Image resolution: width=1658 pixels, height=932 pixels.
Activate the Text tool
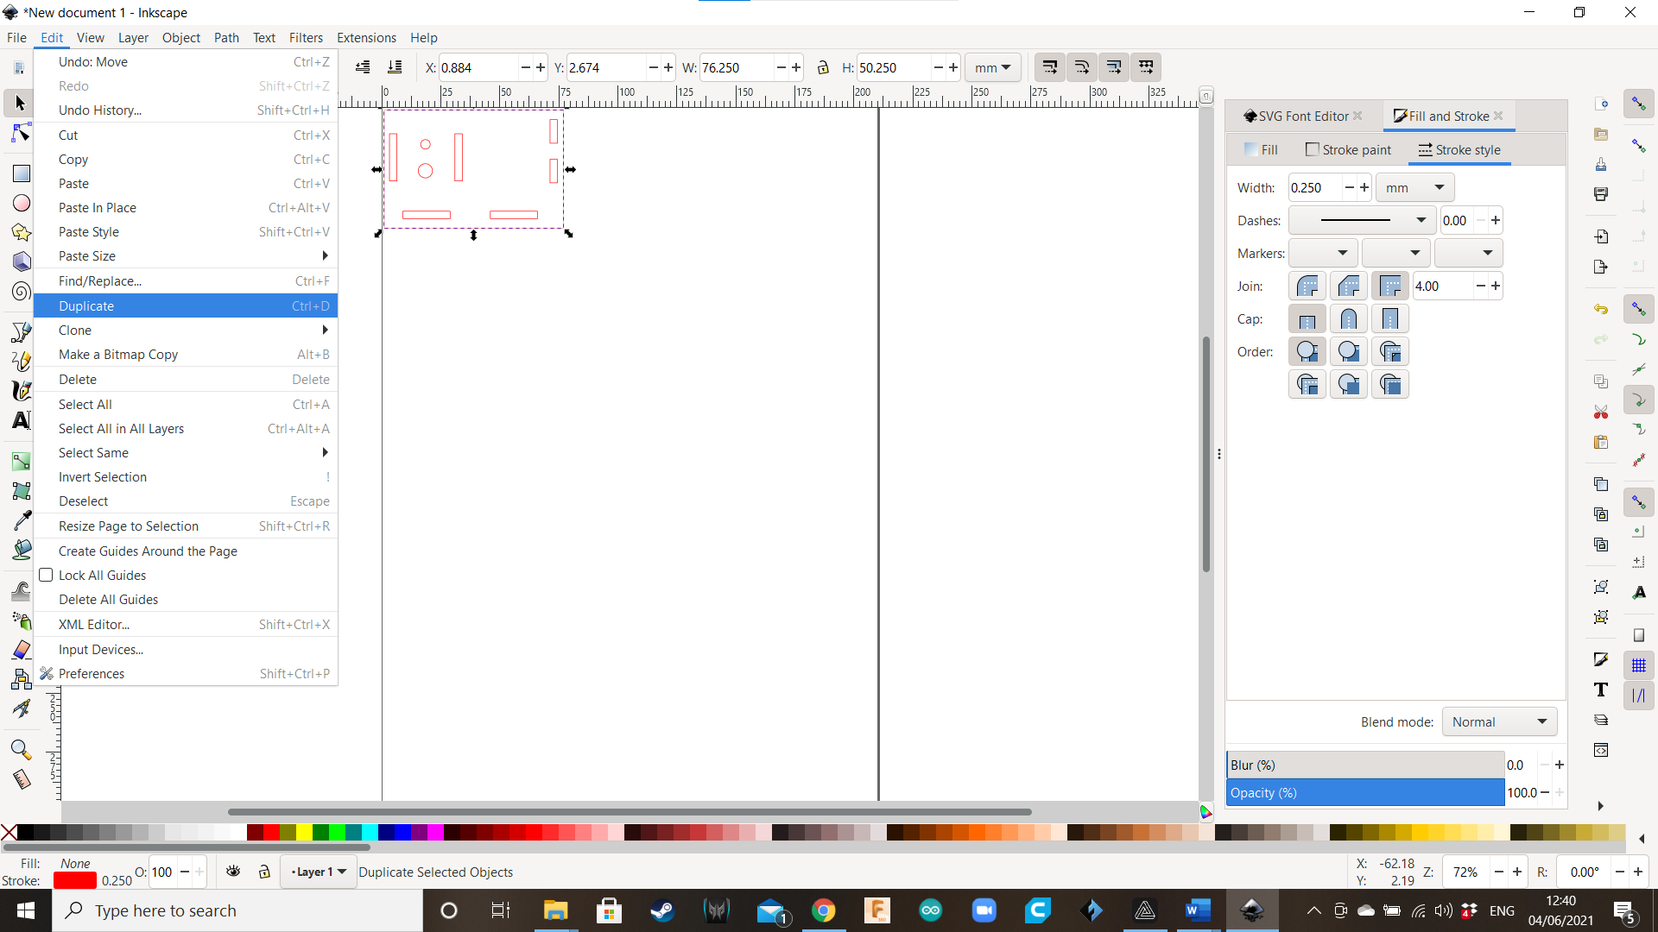[20, 420]
